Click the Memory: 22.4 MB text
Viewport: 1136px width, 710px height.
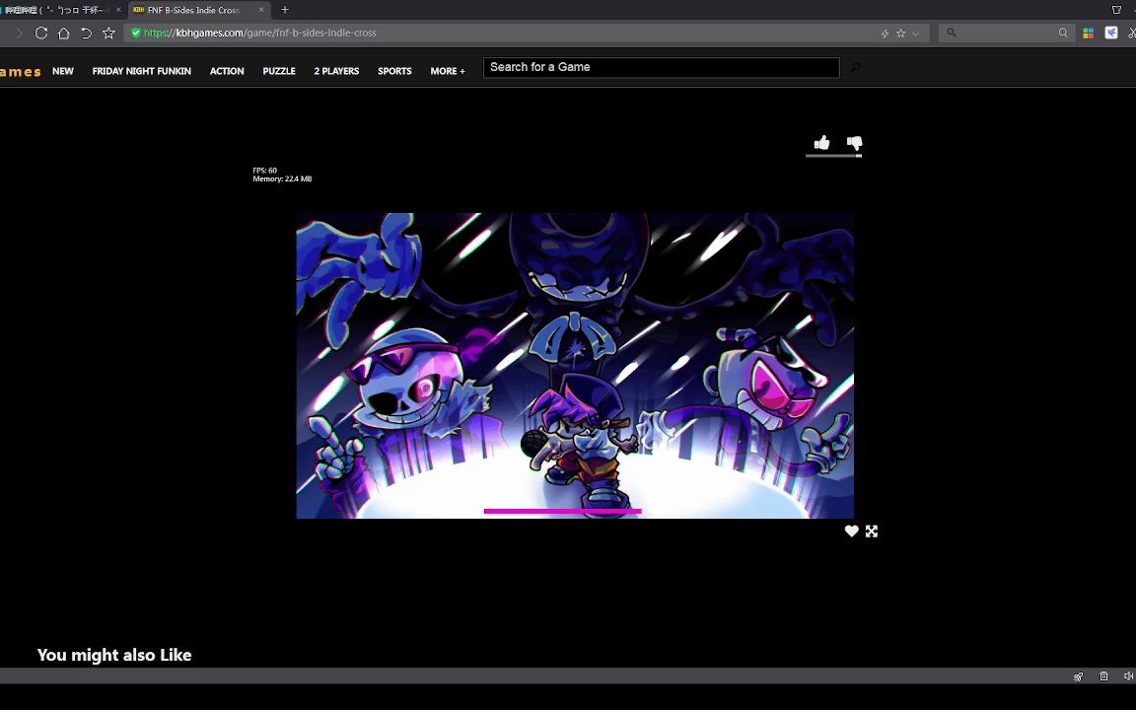(282, 178)
